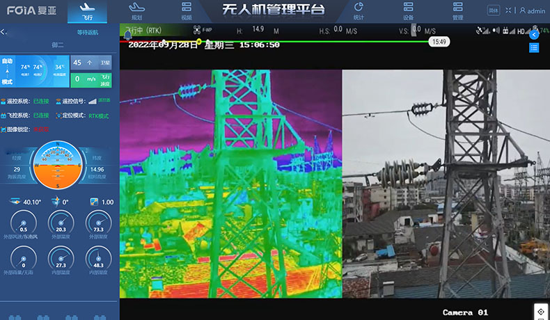This screenshot has width=550, height=320.
Task: Toggle fullscreen with the expand icon
Action: point(508,10)
